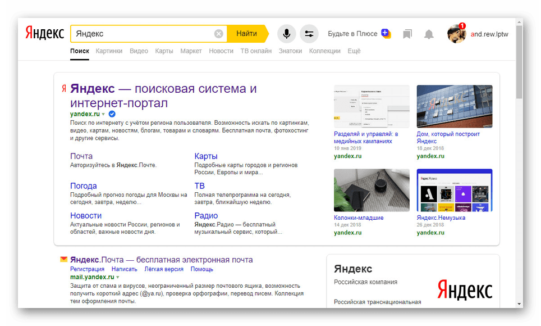Expand the yandex.ru result dropdown arrow

point(104,114)
